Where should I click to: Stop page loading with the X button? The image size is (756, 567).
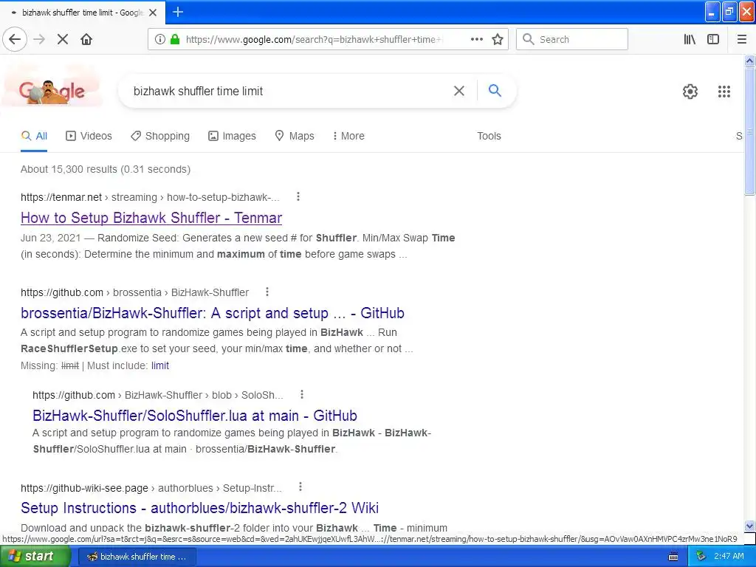(x=63, y=40)
